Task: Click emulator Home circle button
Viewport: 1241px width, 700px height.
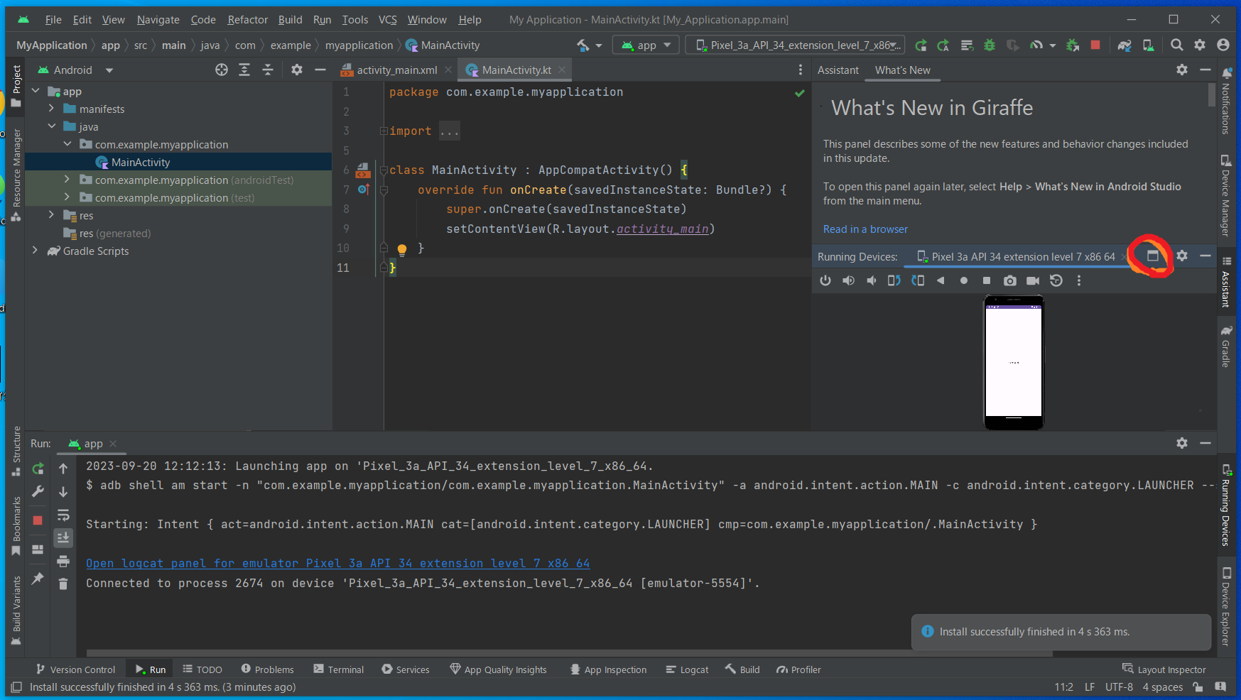Action: click(x=964, y=280)
